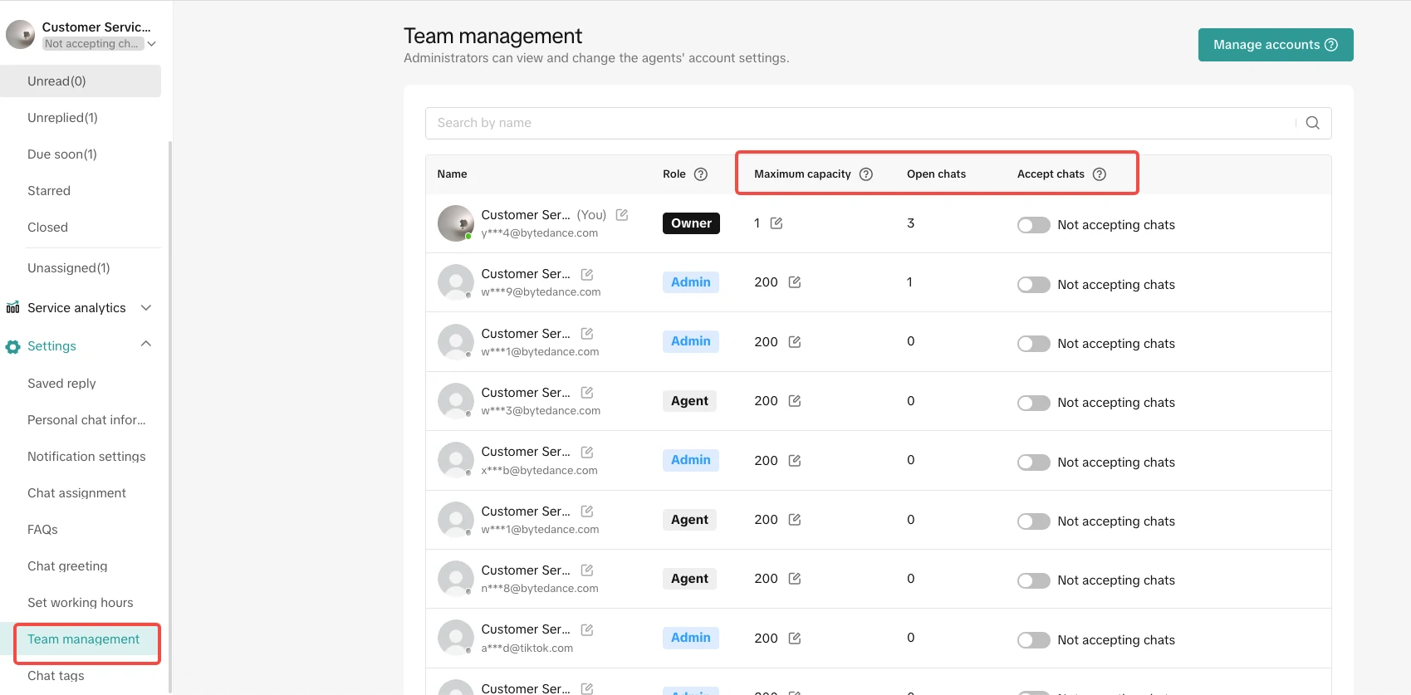The image size is (1411, 695).
Task: Open the Chat assignment settings page
Action: point(76,493)
